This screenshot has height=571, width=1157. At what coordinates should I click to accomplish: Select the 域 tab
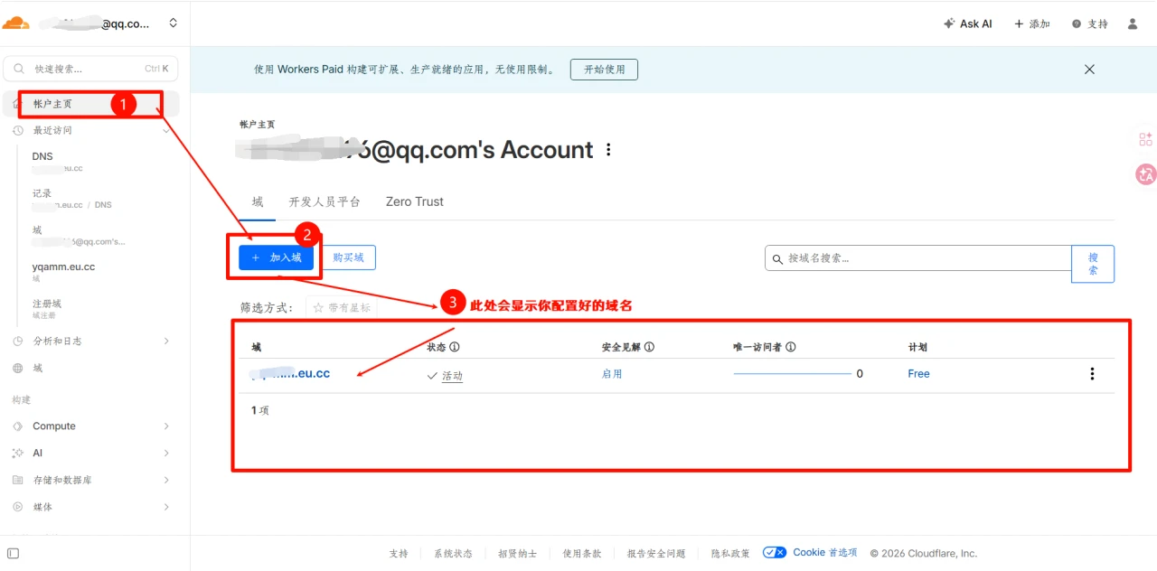point(258,201)
